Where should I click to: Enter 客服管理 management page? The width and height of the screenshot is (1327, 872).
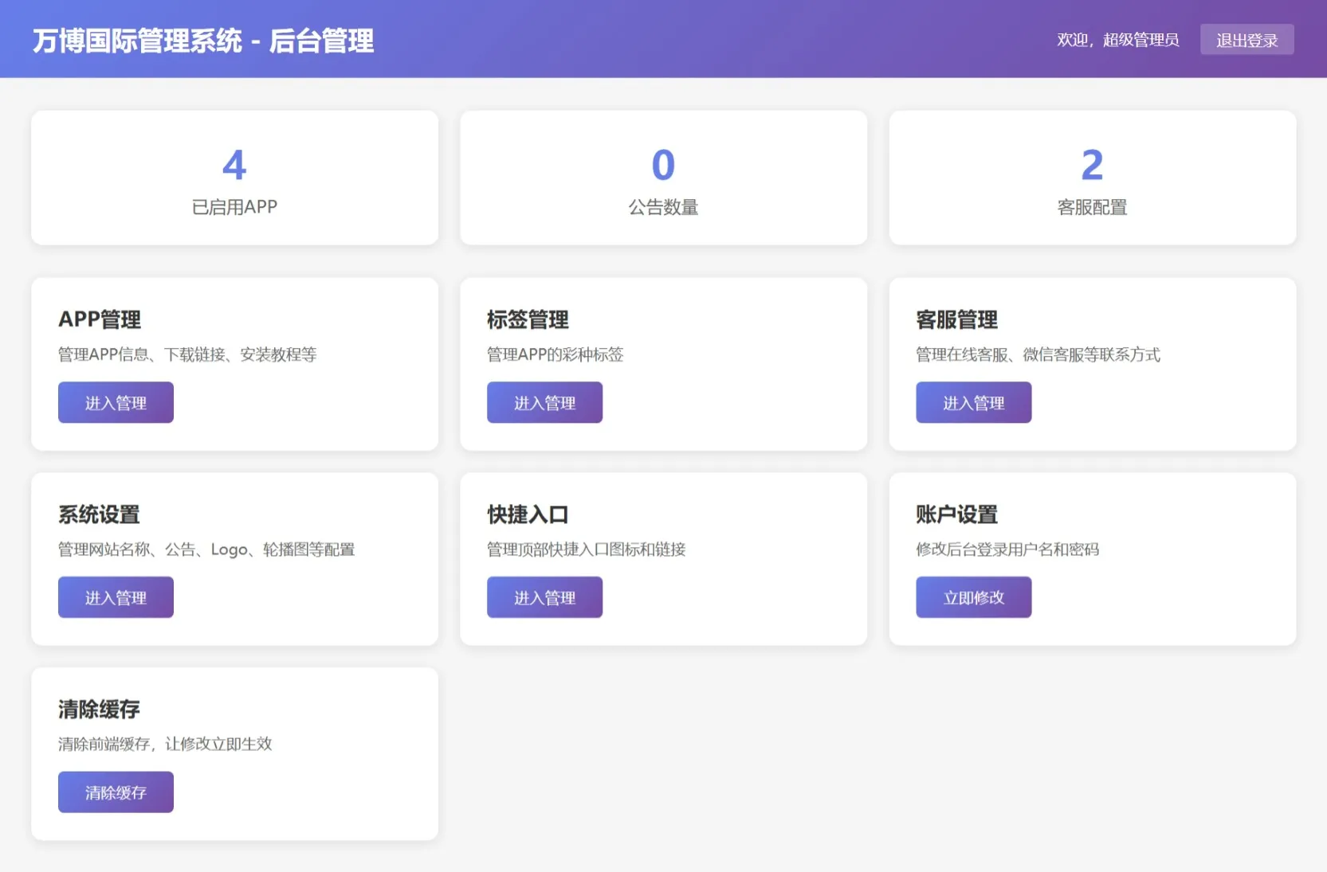click(973, 402)
